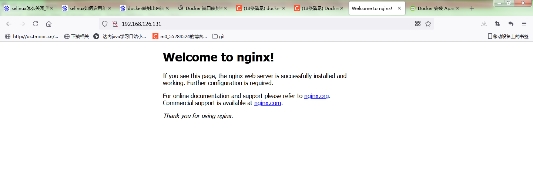
Task: Open '移动设备上的书签' mobile bookmarks
Action: 508,36
